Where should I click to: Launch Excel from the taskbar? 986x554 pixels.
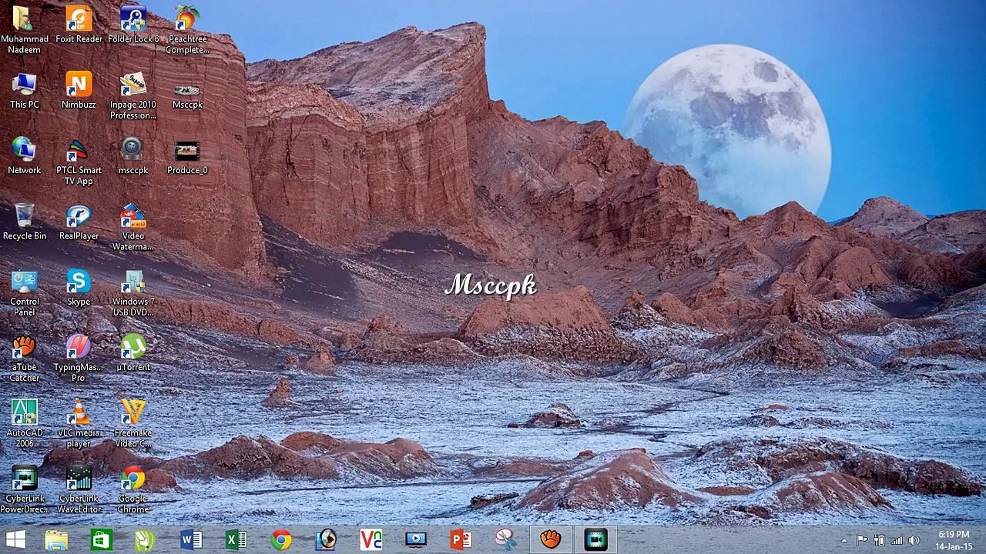pos(236,539)
